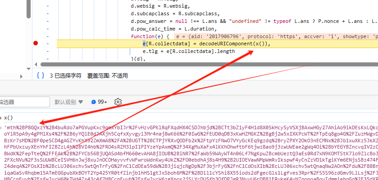Open console settings gear icon

tap(118, 102)
